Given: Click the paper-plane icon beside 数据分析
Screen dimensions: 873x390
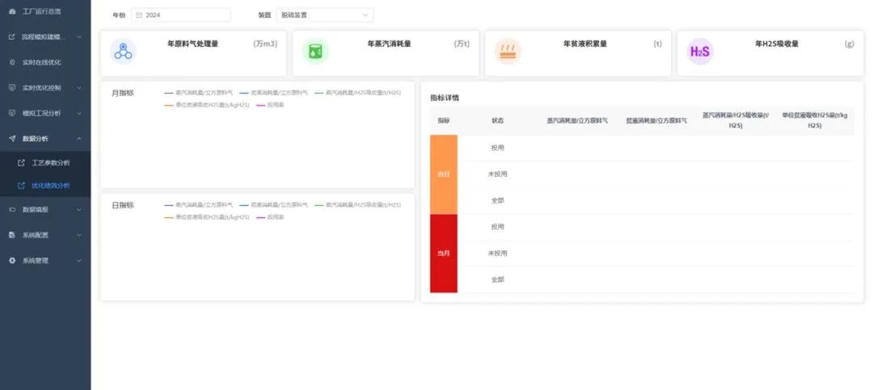Looking at the screenshot, I should point(12,139).
